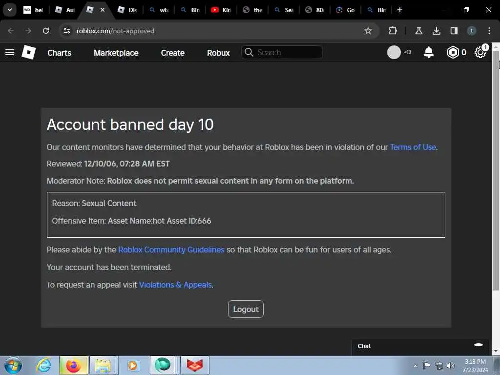Image resolution: width=500 pixels, height=375 pixels.
Task: Switch to the YouTube 'Kir' tab
Action: [x=221, y=10]
